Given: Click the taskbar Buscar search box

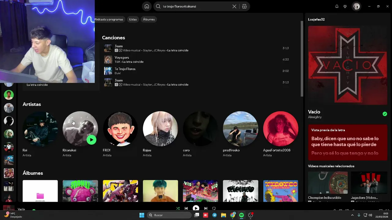Looking at the screenshot, I should pos(169,215).
